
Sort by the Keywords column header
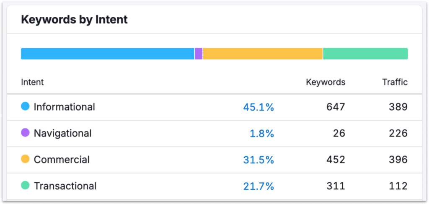click(x=326, y=82)
